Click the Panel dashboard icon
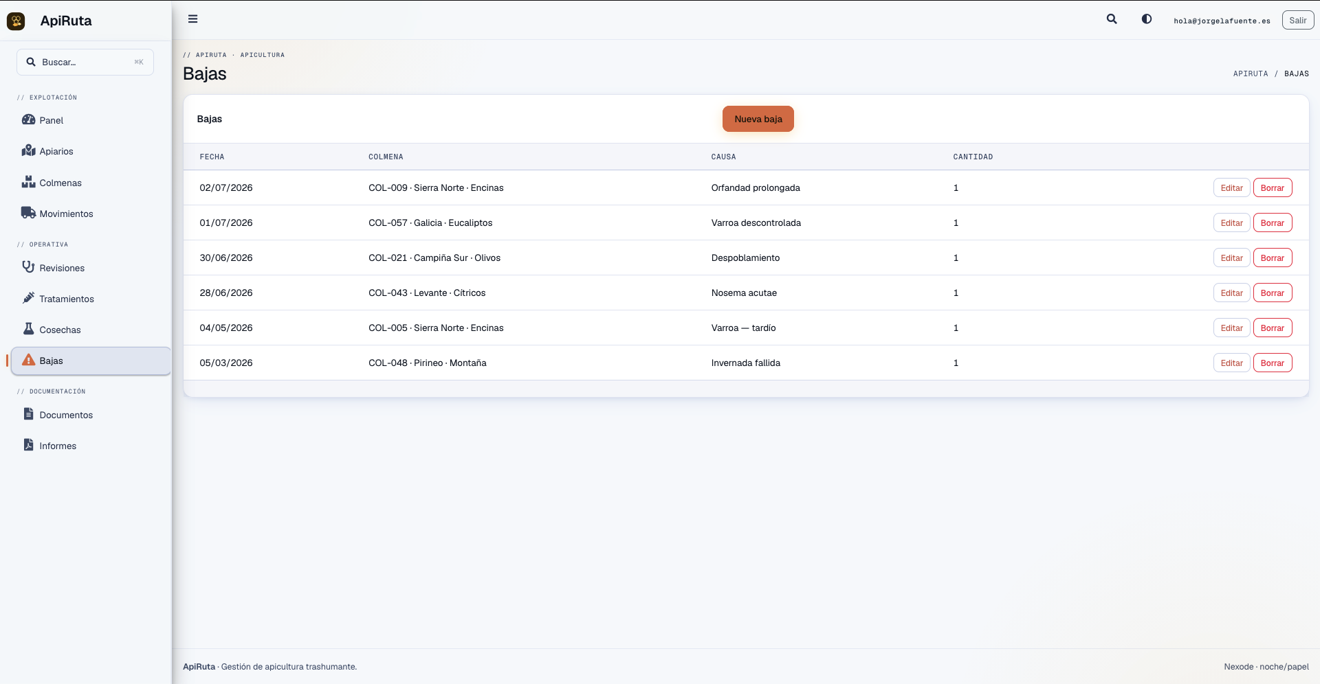Screen dimensions: 1320x684 [28, 119]
